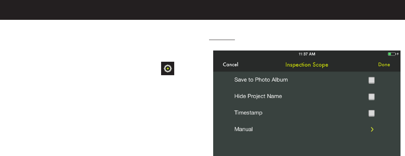Tap the battery icon in status bar
The height and width of the screenshot is (156, 405).
(392, 54)
